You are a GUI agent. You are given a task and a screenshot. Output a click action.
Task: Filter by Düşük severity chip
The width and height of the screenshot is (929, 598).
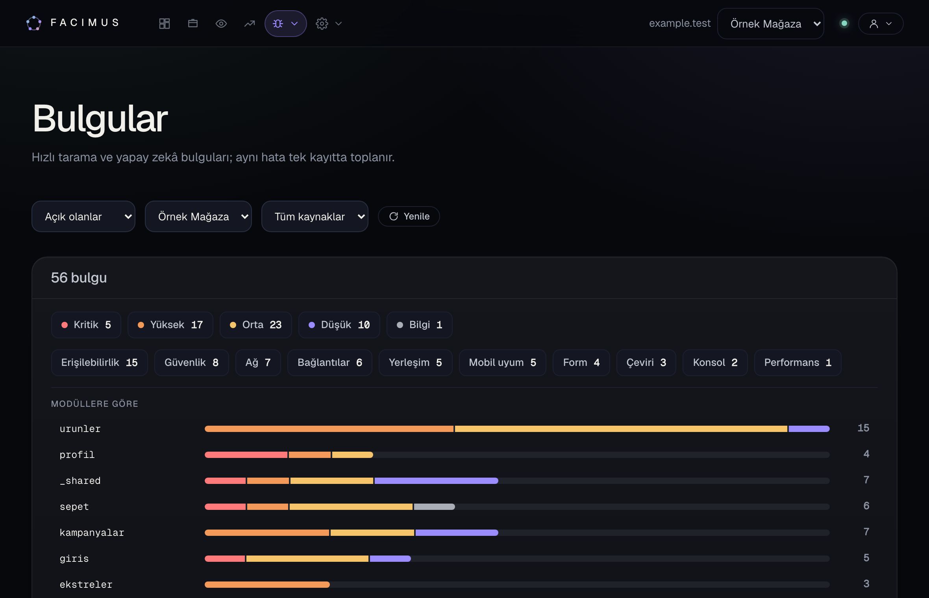339,325
